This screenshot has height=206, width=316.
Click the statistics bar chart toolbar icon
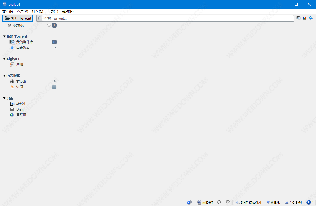(304, 18)
